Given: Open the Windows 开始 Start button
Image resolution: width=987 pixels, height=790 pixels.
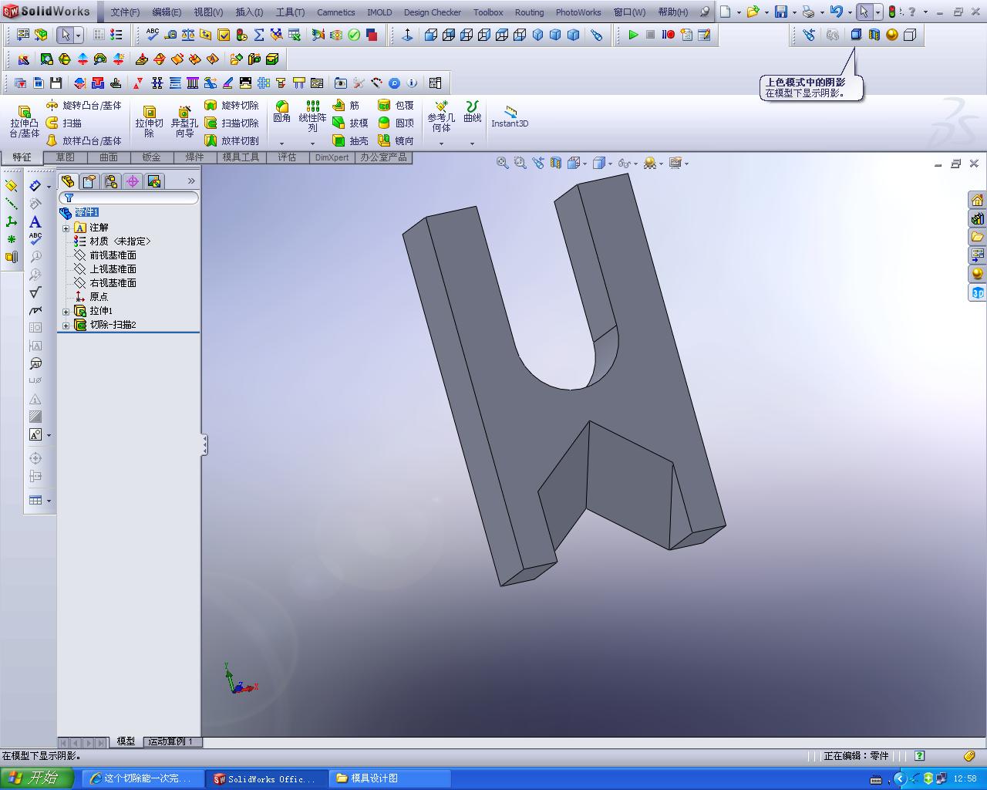Looking at the screenshot, I should 37,778.
